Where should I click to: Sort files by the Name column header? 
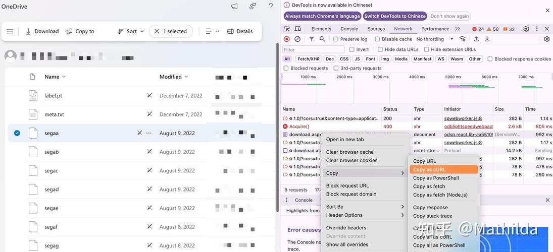coord(55,77)
